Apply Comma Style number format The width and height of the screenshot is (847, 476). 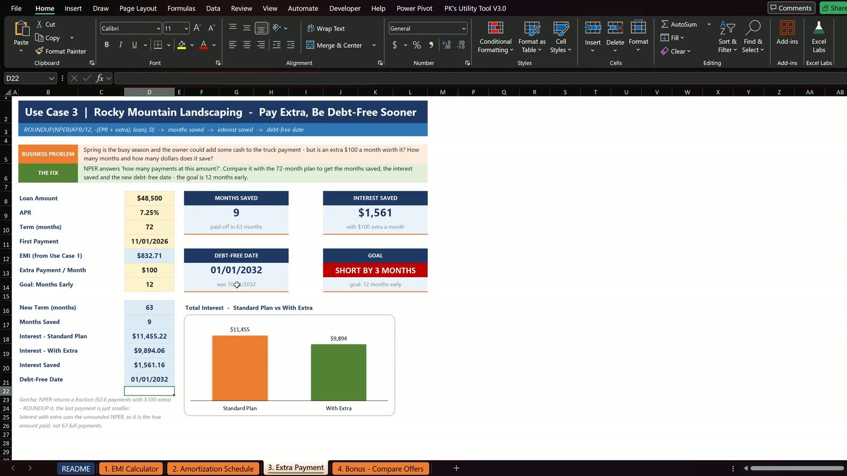[x=431, y=45]
